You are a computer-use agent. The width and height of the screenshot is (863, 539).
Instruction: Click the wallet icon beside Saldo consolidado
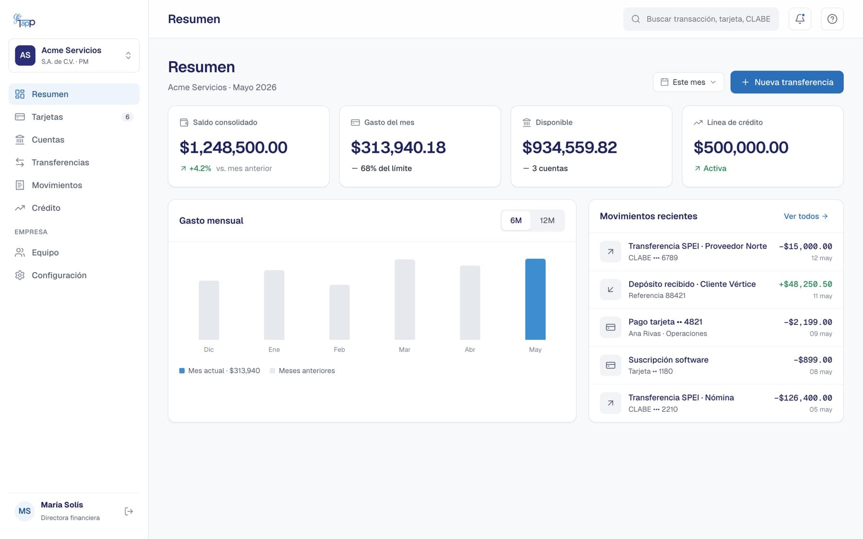point(184,123)
